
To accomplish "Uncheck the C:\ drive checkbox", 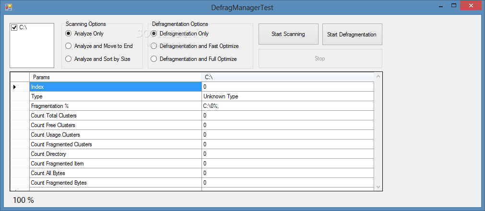I will click(x=14, y=27).
